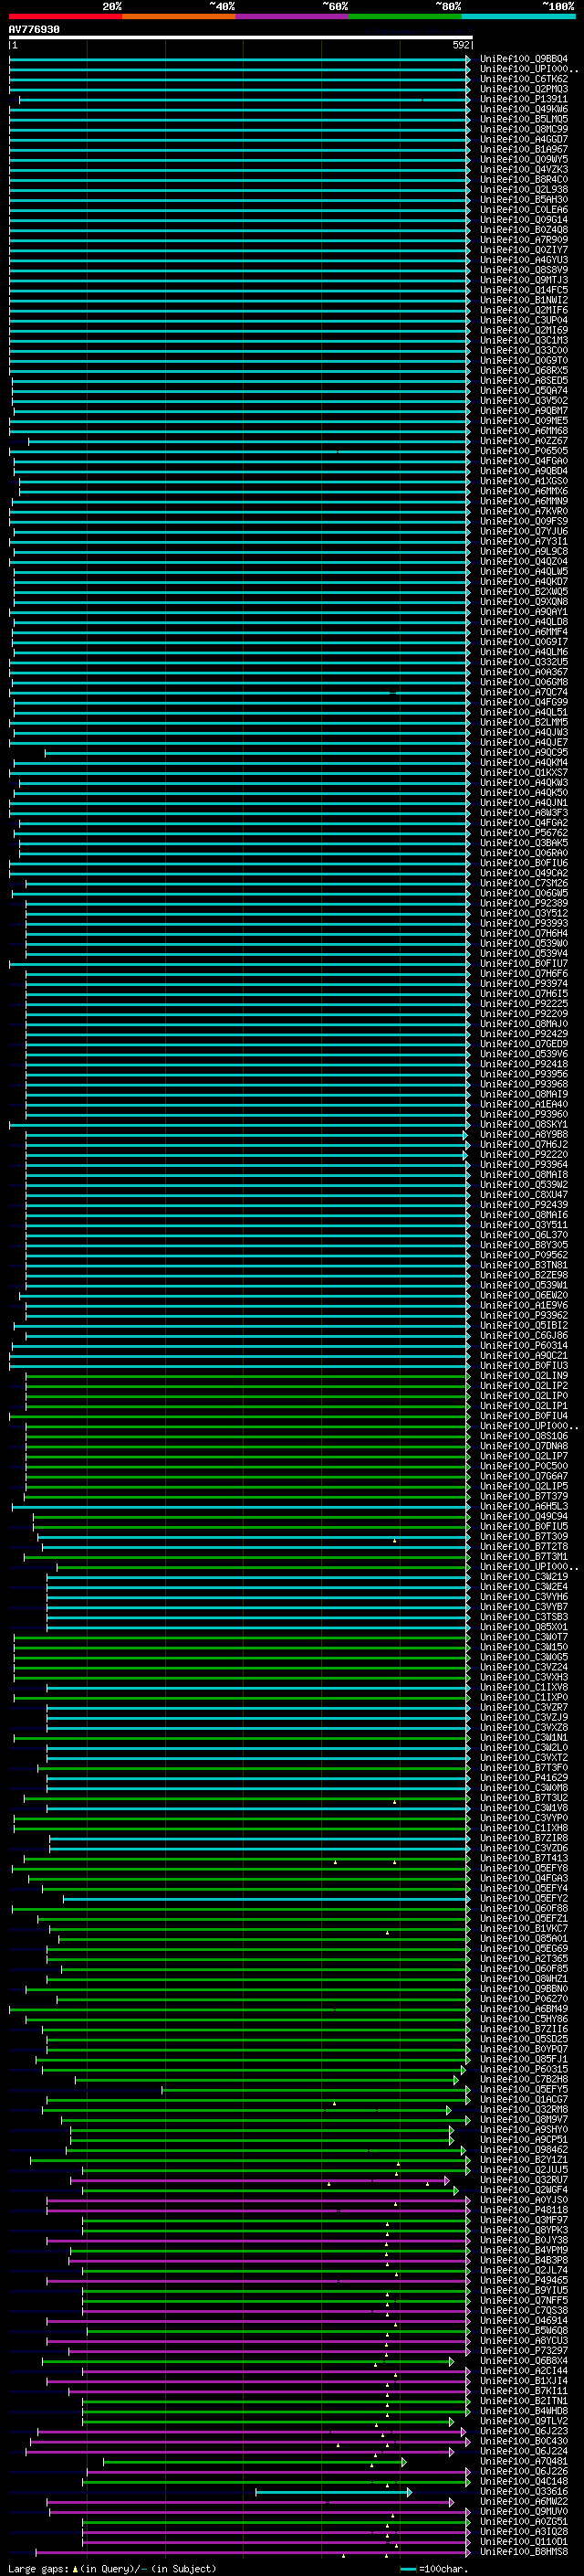Select label UniRef100_C8XU47

[x=523, y=1195]
